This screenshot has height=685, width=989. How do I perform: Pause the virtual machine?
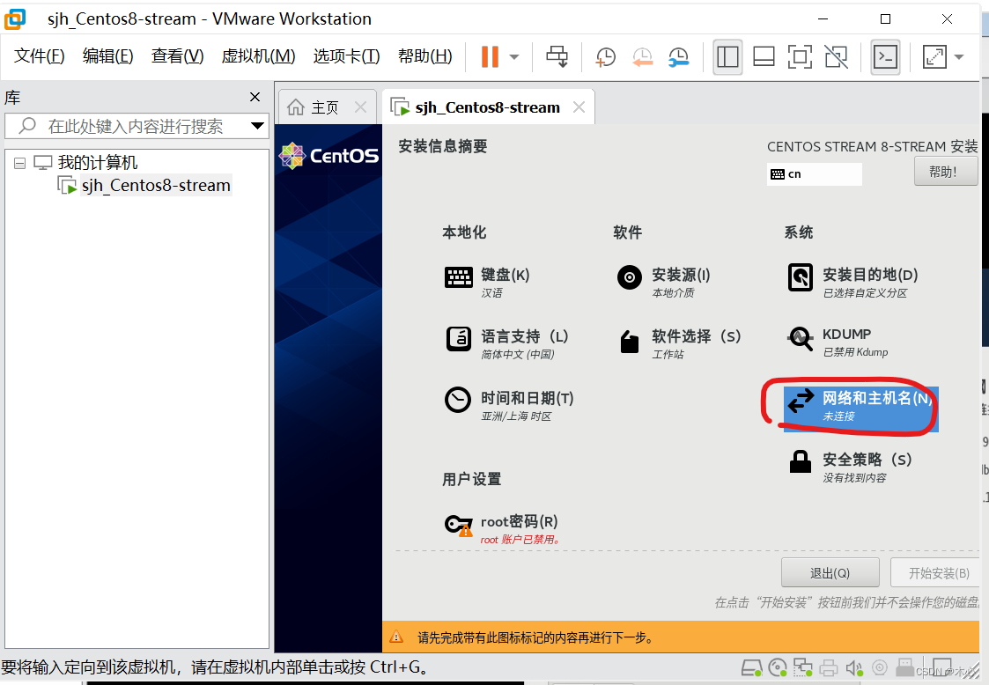(490, 56)
